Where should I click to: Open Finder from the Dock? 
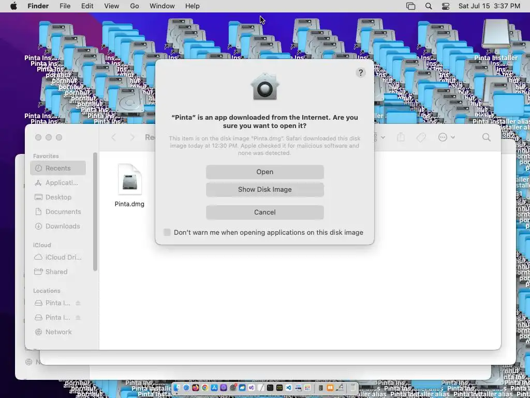click(x=176, y=388)
